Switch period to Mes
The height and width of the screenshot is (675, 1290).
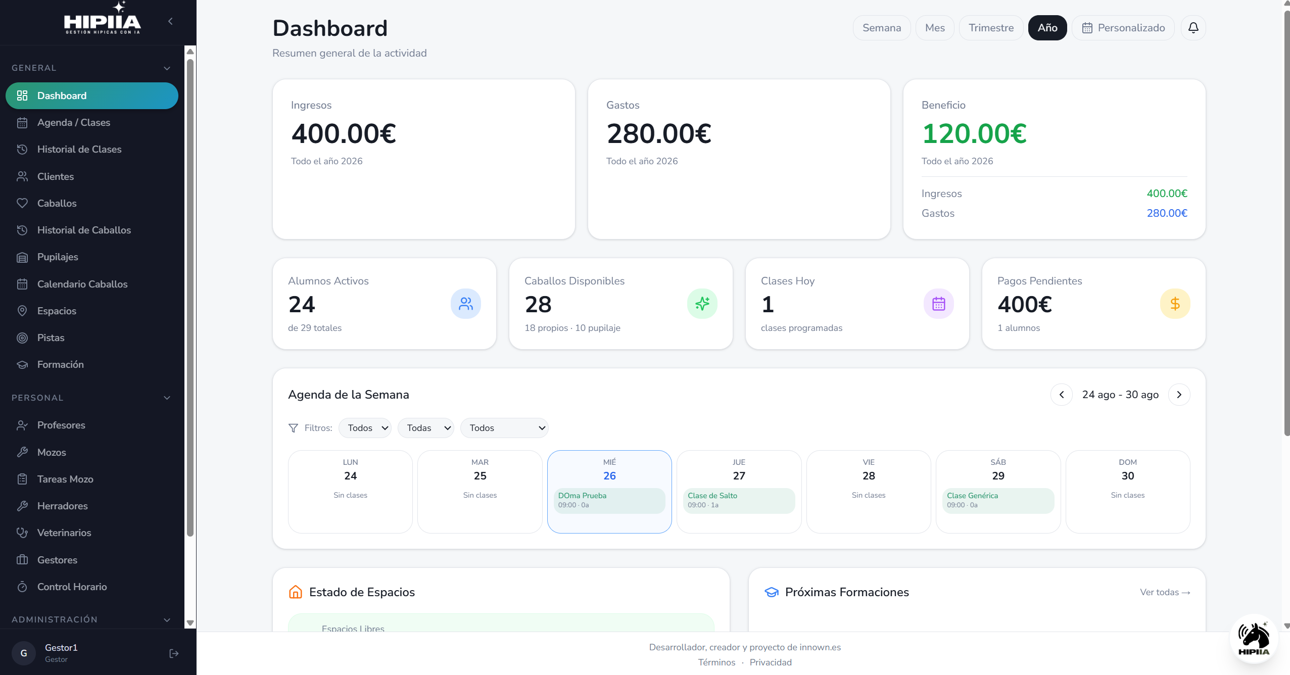point(935,28)
